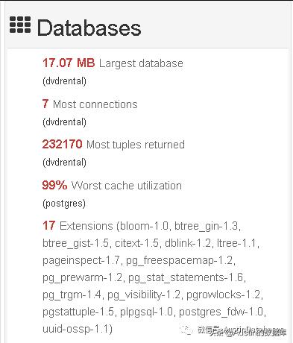Select the 232170 tuples returned value

62,144
